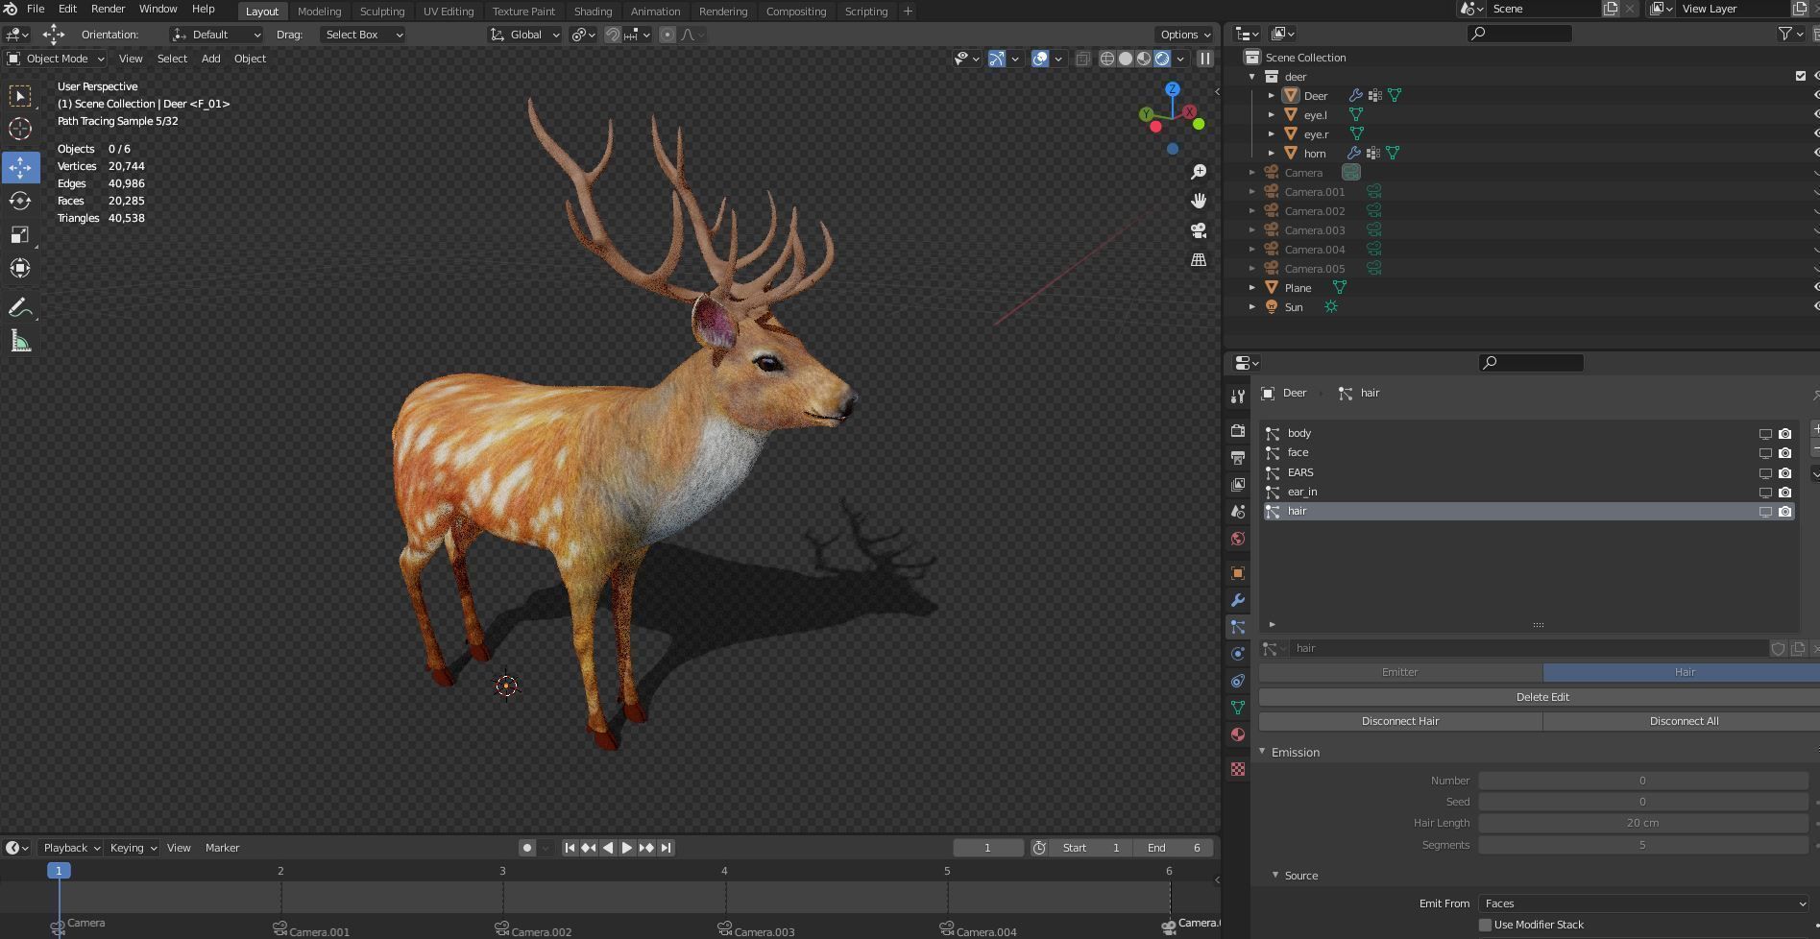Toggle viewport display of body particle system
This screenshot has height=939, width=1820.
click(1765, 434)
